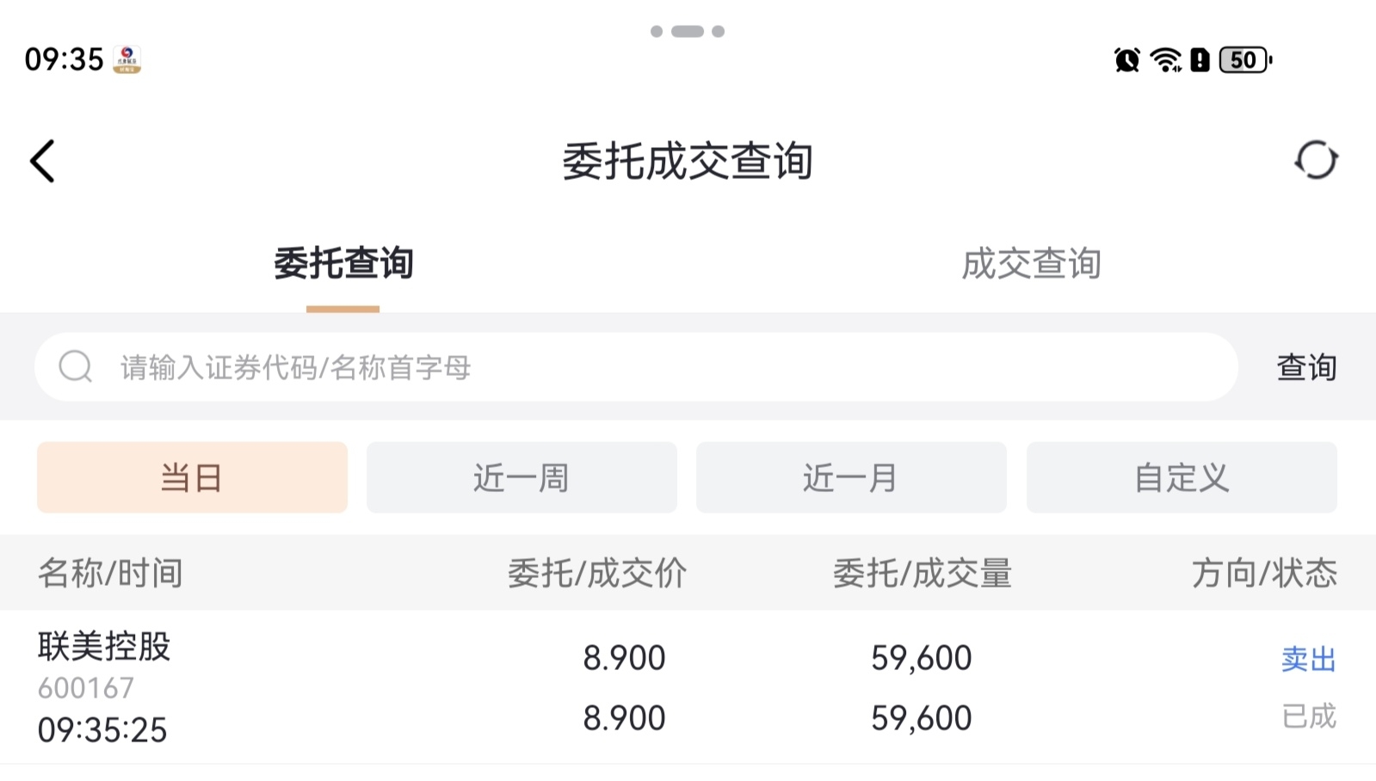
Task: Tap the 卖出 direction label
Action: [1308, 659]
